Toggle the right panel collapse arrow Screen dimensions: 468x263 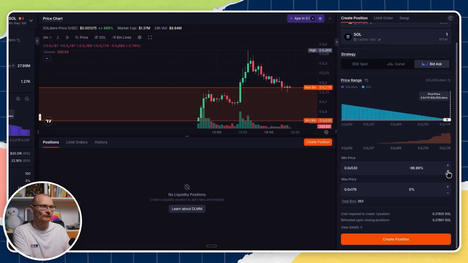(337, 42)
